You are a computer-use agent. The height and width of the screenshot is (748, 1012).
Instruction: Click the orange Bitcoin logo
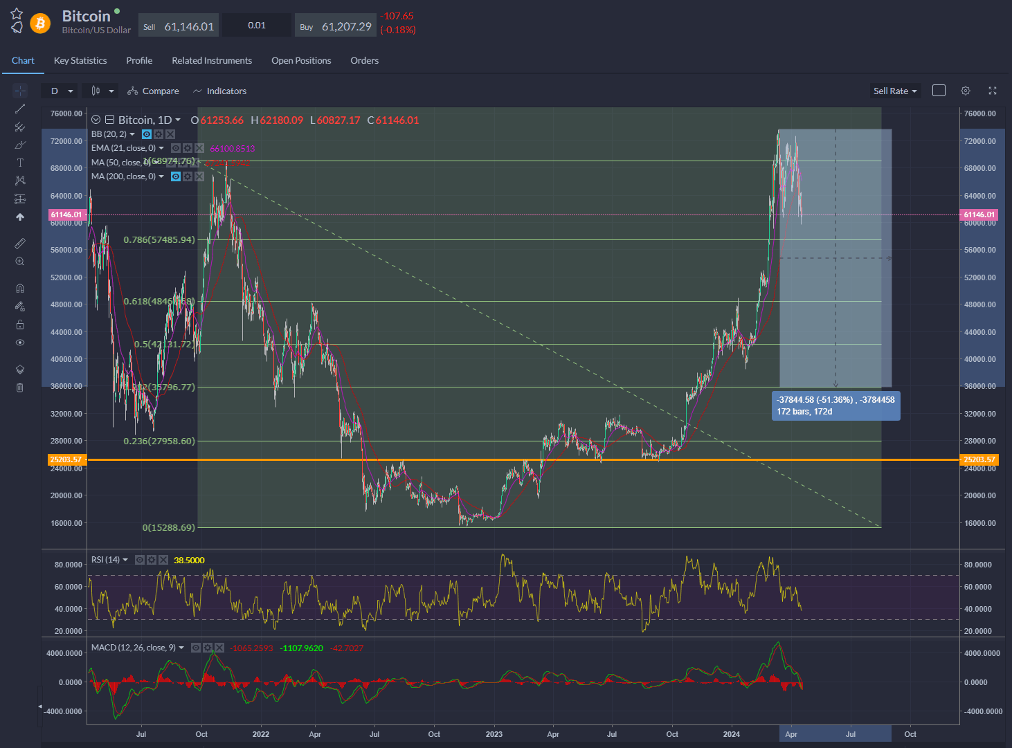[x=40, y=24]
